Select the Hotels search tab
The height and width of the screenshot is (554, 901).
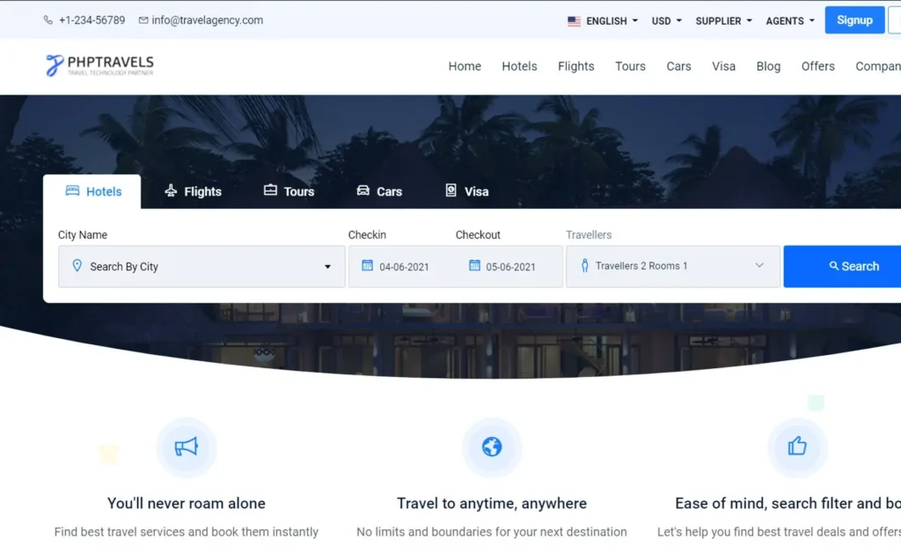coord(92,192)
